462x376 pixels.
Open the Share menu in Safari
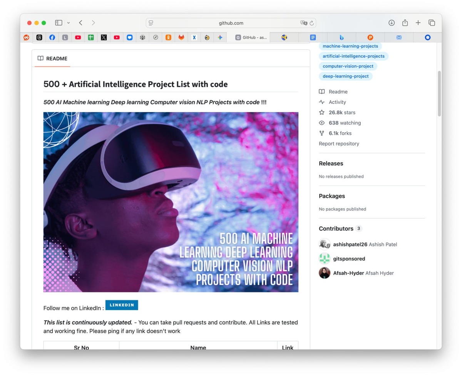pyautogui.click(x=405, y=23)
